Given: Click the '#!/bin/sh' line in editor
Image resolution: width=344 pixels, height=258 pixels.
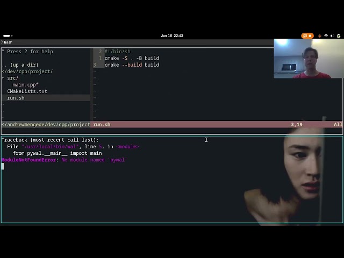Looking at the screenshot, I should (x=117, y=52).
